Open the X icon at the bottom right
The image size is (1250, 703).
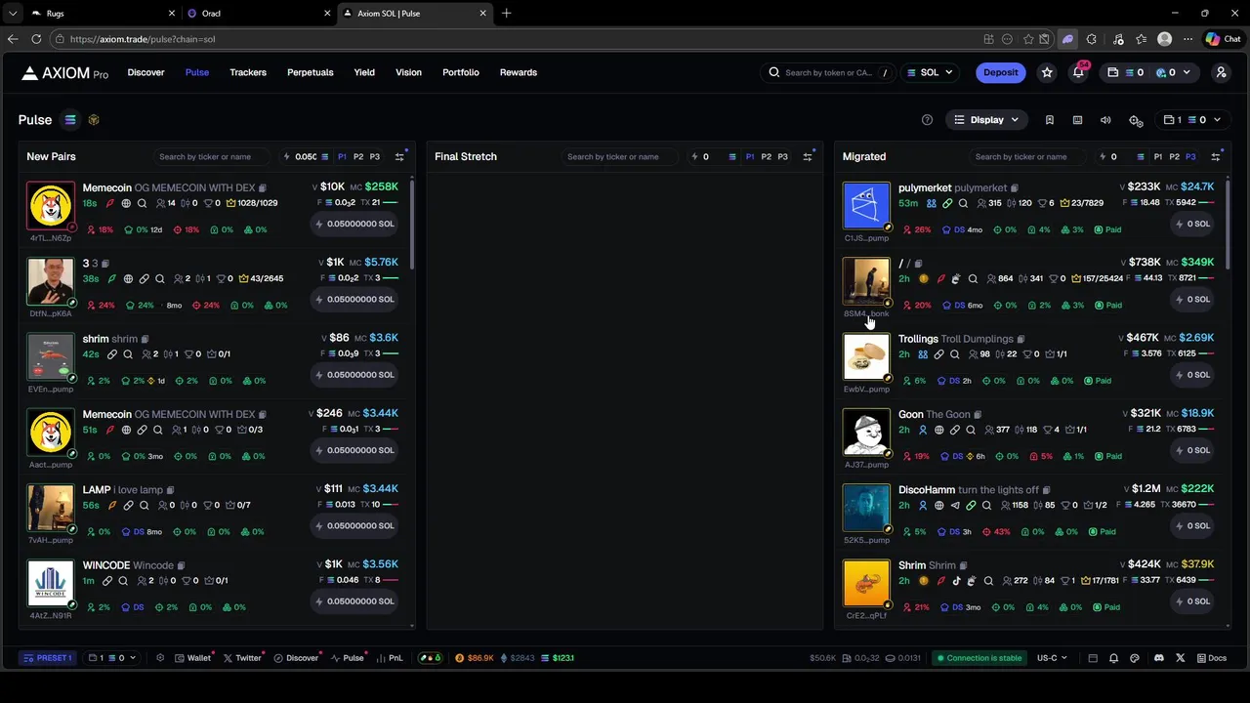(1181, 658)
